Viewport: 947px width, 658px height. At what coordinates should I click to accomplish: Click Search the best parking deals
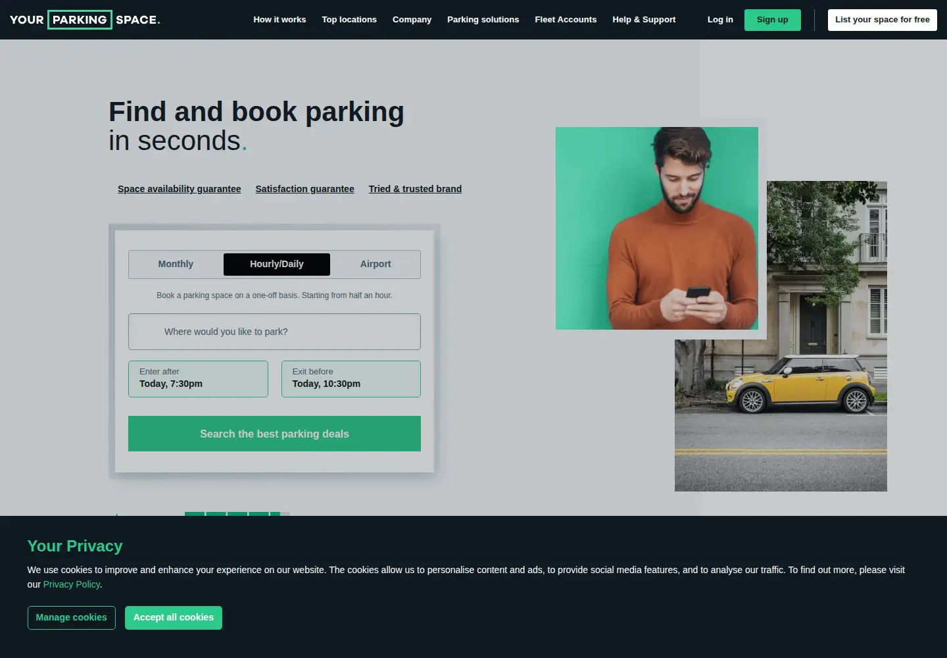[274, 434]
